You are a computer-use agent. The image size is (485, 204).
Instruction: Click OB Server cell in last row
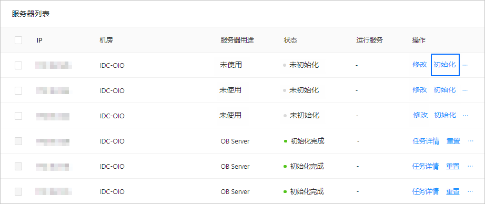235,192
